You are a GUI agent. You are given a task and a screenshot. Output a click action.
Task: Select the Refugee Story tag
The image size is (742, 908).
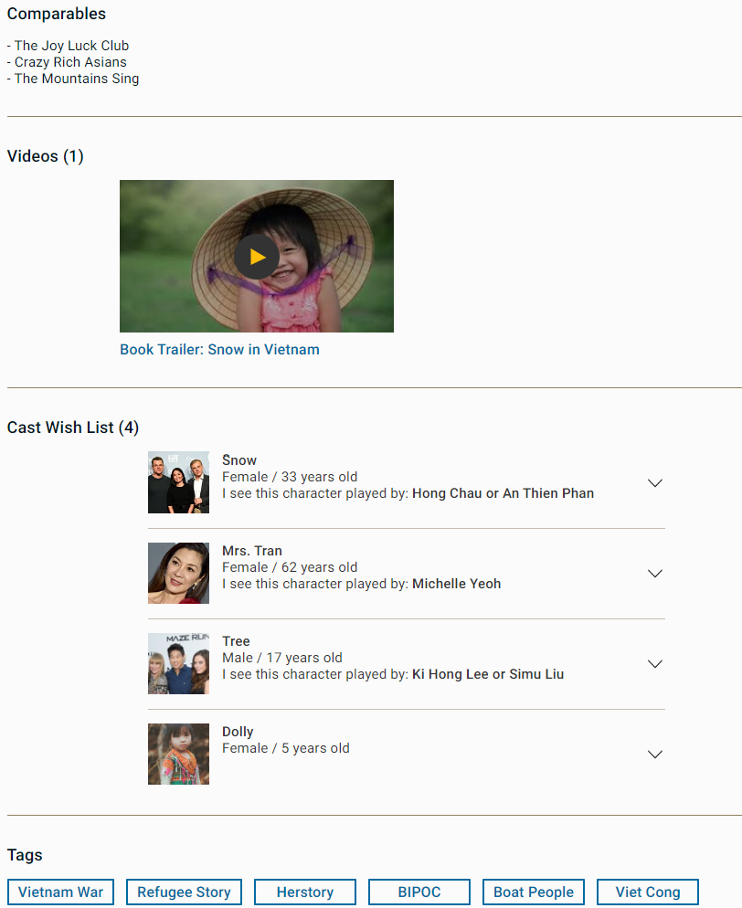(184, 892)
